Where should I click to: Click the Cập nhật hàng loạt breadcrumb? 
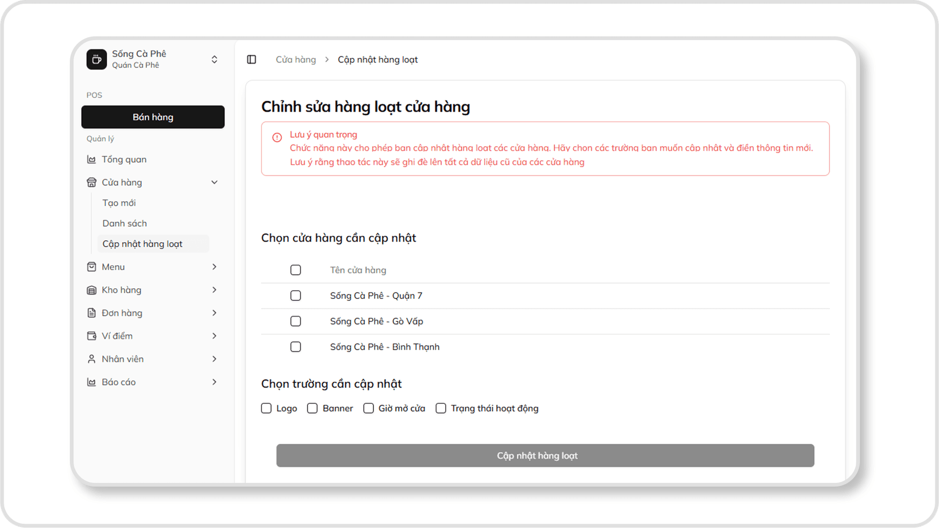pos(378,59)
